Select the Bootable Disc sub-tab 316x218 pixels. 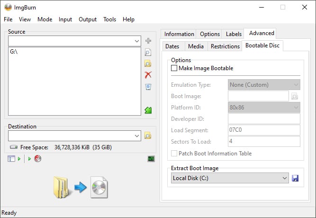click(x=262, y=45)
